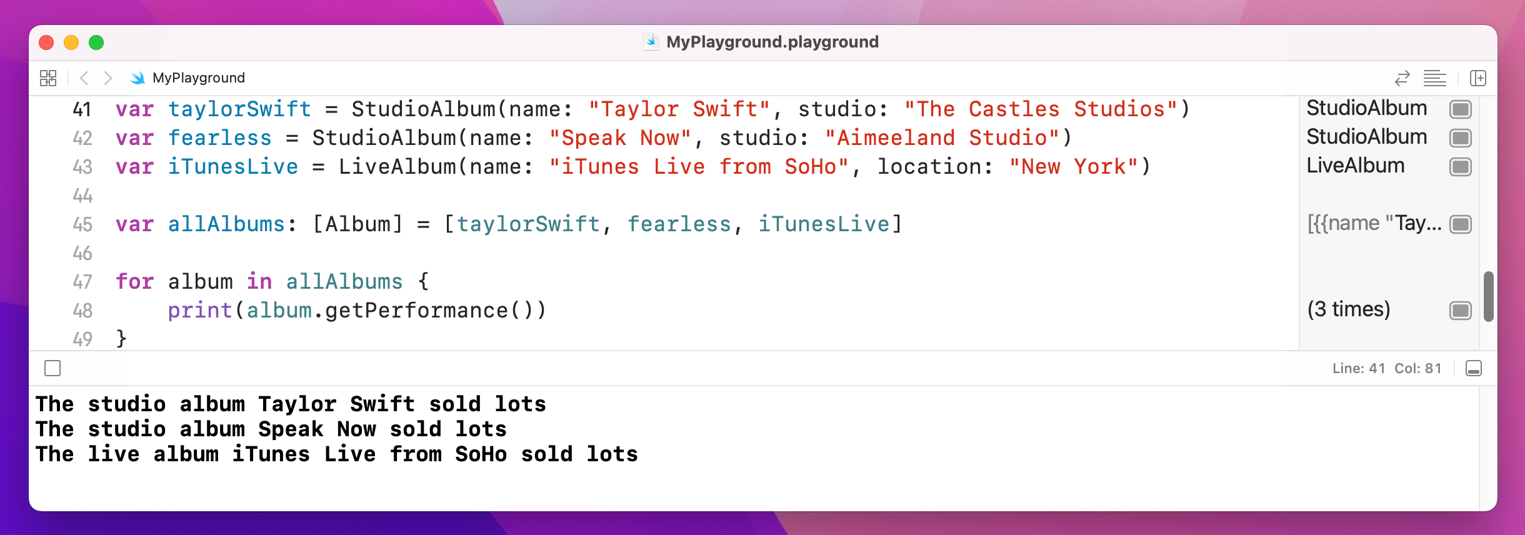
Task: Click the Swift file icon in title
Action: click(651, 42)
